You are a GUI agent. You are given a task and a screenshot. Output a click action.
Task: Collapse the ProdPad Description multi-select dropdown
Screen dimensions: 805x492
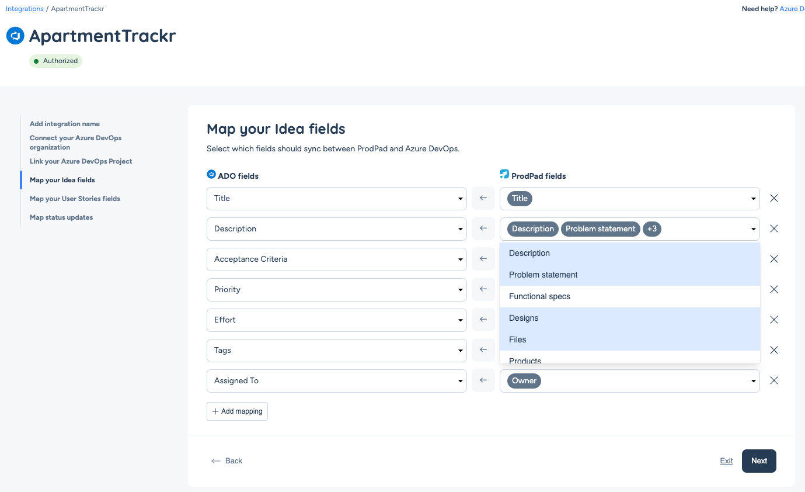[x=754, y=229]
